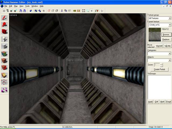This screenshot has height=129, width=172.
Task: Select the Magnify tool
Action: 4,25
